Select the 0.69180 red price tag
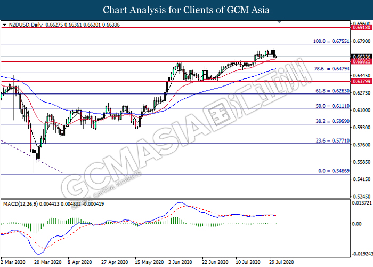 359,26
